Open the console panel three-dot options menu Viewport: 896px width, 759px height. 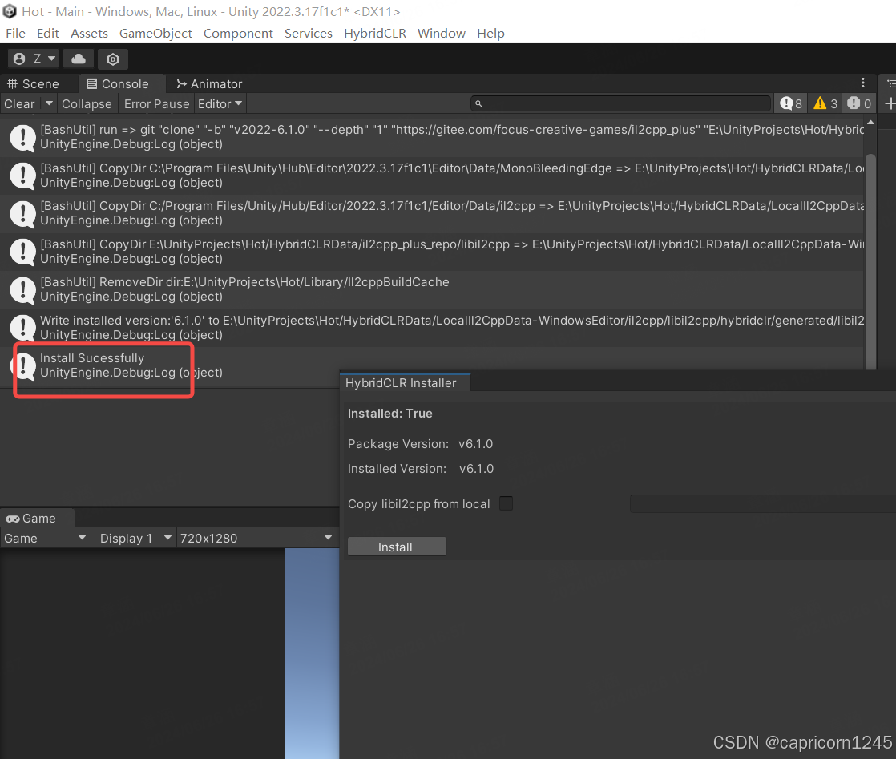click(x=863, y=83)
